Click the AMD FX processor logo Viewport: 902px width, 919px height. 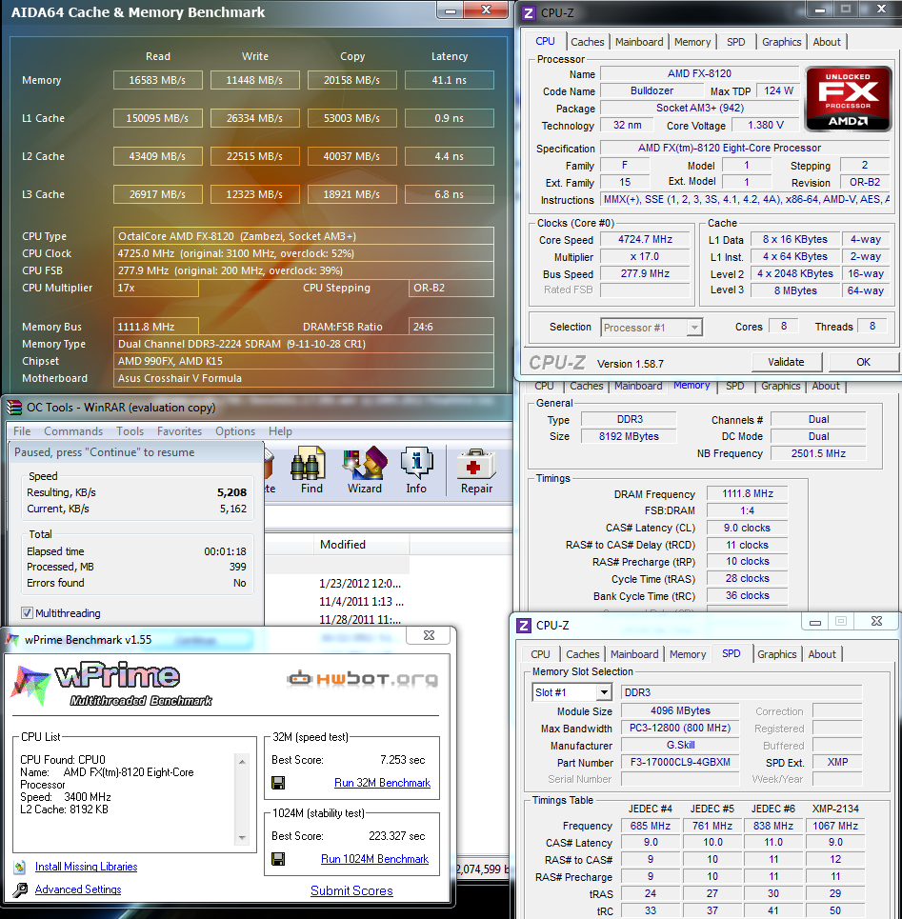point(848,98)
